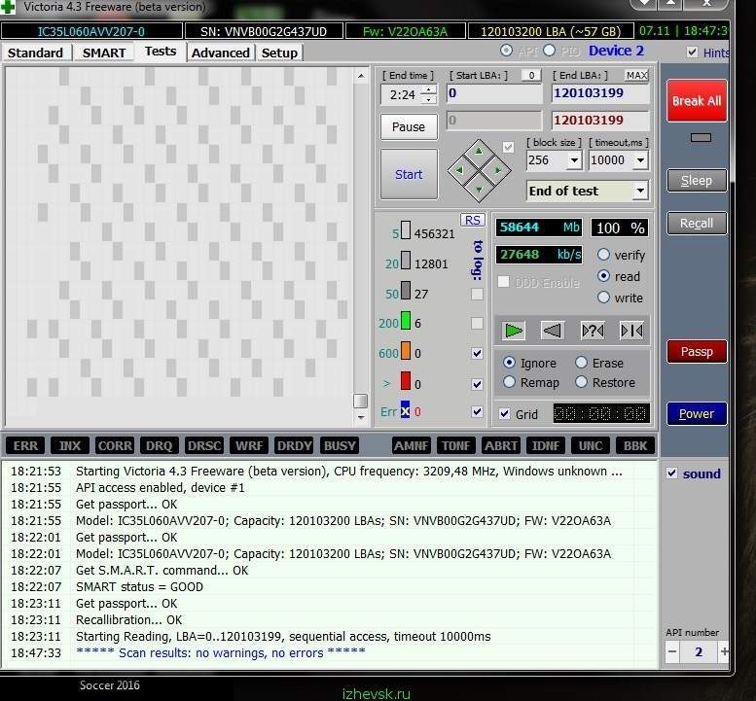Click the random access butterfly scan icon
The width and height of the screenshot is (756, 701).
pyautogui.click(x=631, y=331)
